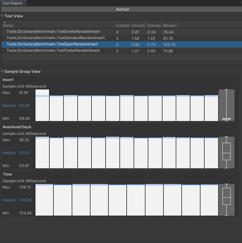Click median value 83.16
Viewport: 242px width, 243px height.
(x=168, y=38)
